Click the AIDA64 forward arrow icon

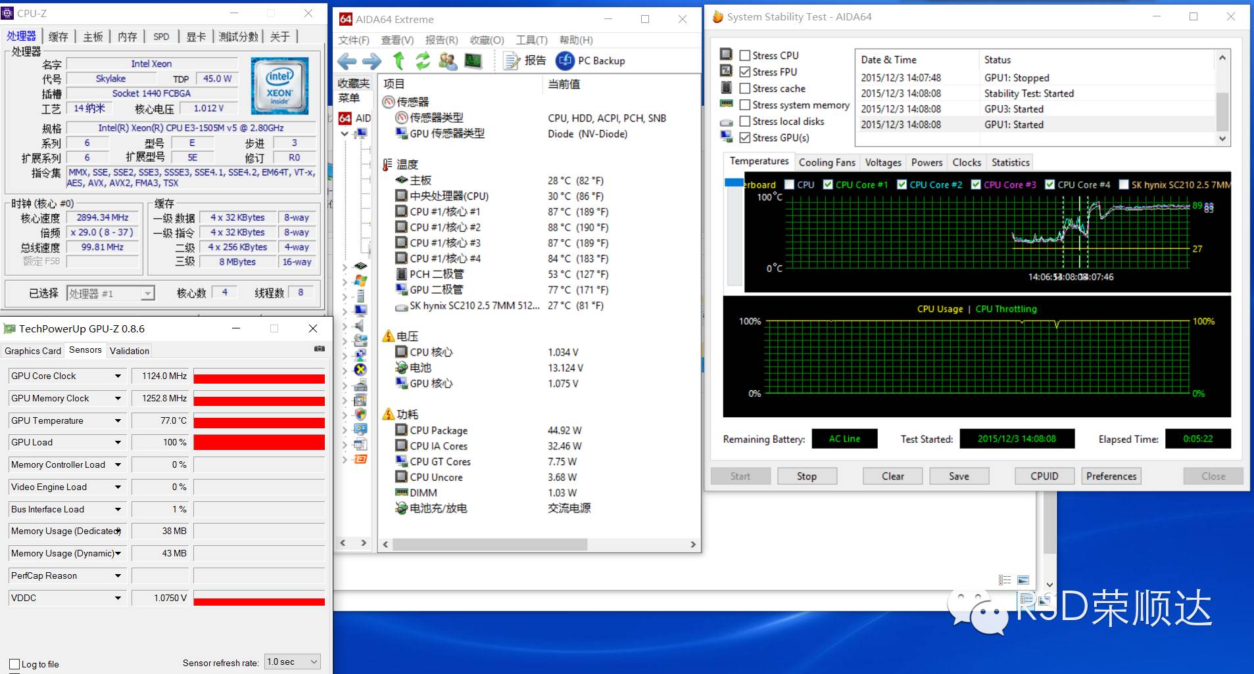click(372, 61)
